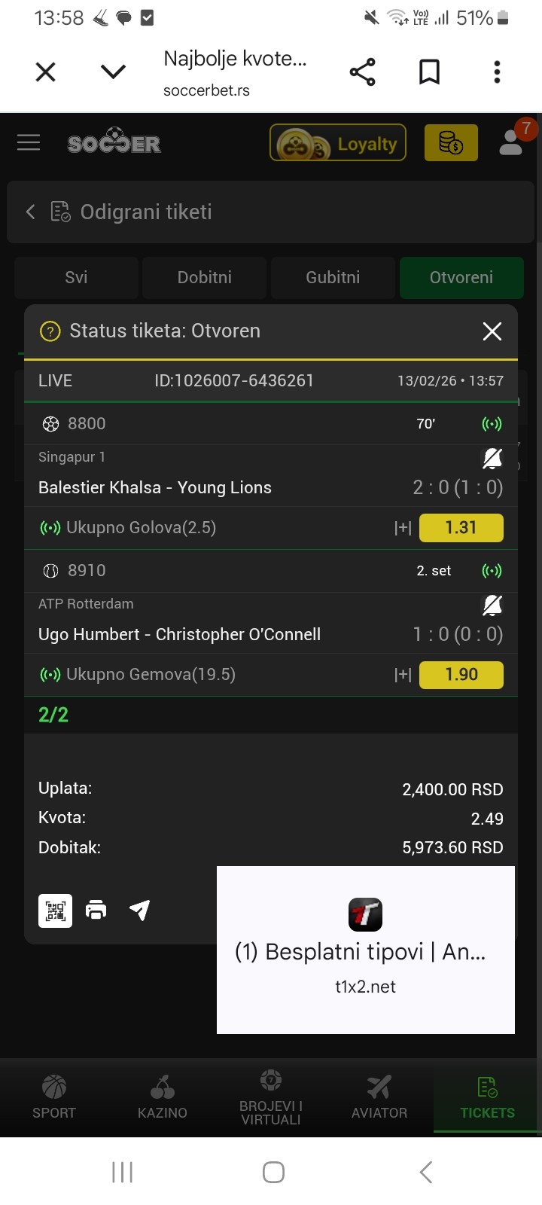
Task: Open the hamburger menu
Action: pyautogui.click(x=29, y=142)
